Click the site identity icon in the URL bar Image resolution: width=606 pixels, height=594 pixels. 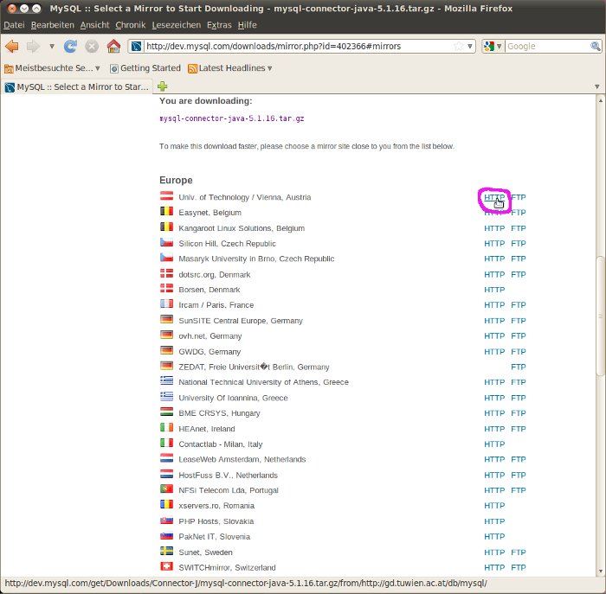pyautogui.click(x=137, y=47)
